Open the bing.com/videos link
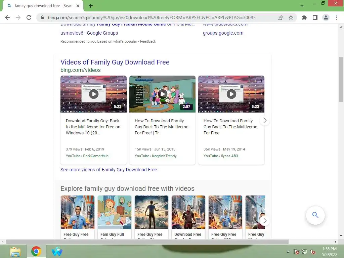344x258 pixels. (x=81, y=70)
